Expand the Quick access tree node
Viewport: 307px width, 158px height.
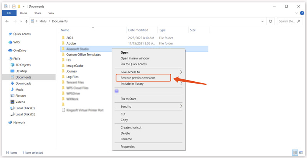click(x=5, y=34)
